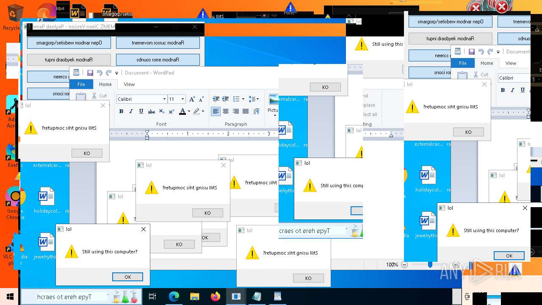Switch to View tab in main WordPad
542x305 pixels.
pyautogui.click(x=129, y=84)
